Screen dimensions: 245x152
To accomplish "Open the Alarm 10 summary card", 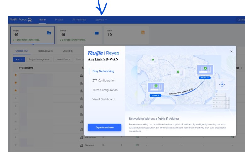I will coord(126,35).
